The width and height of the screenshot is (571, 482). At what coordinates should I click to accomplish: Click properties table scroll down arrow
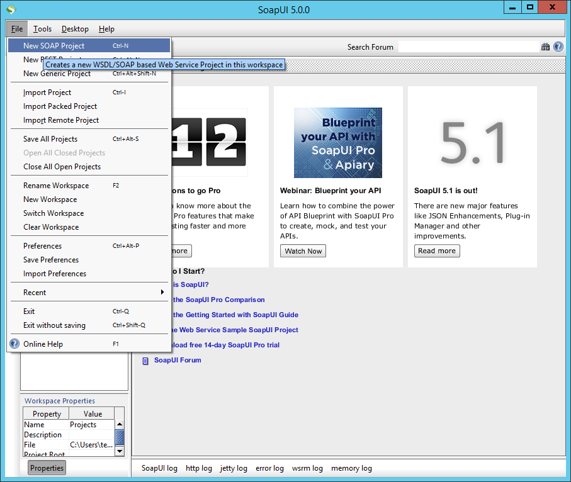point(120,451)
